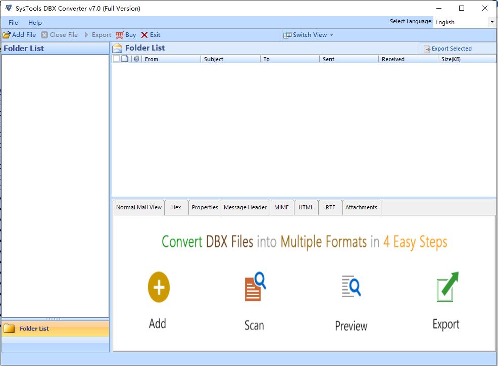Open the Switch View dropdown
498x366 pixels.
308,35
